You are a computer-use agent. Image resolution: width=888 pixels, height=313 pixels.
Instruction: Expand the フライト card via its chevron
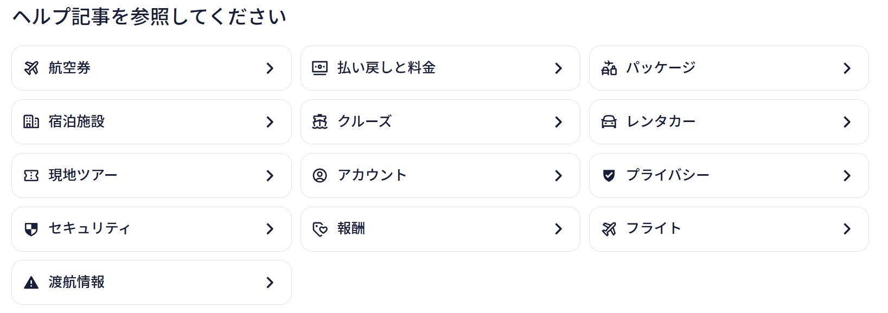pyautogui.click(x=847, y=229)
